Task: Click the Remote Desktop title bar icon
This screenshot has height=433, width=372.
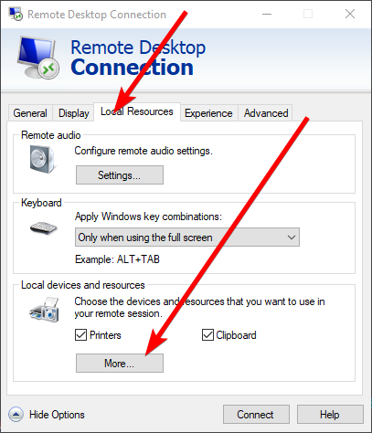Action: point(16,14)
